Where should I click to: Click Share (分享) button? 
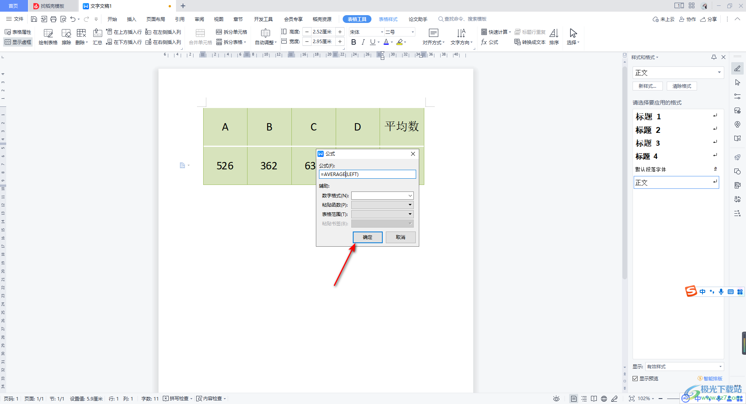(x=709, y=19)
